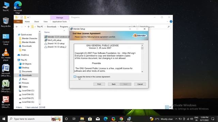
Task: Open the Blender Models folder in Quick access
Action: 27,42
